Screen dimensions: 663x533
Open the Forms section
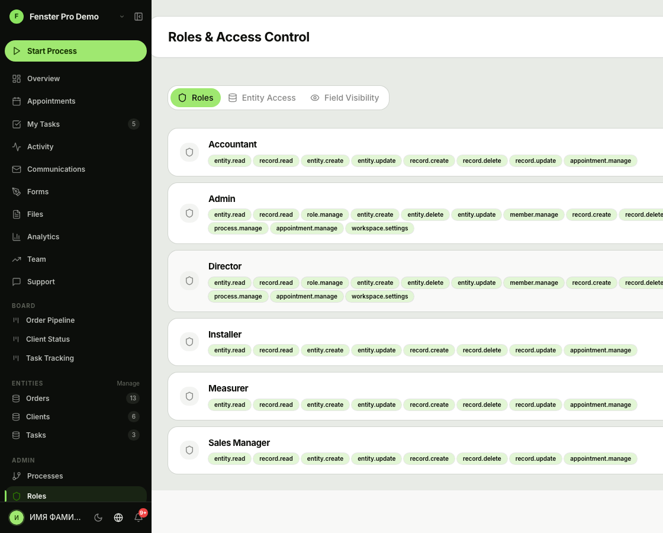[37, 191]
